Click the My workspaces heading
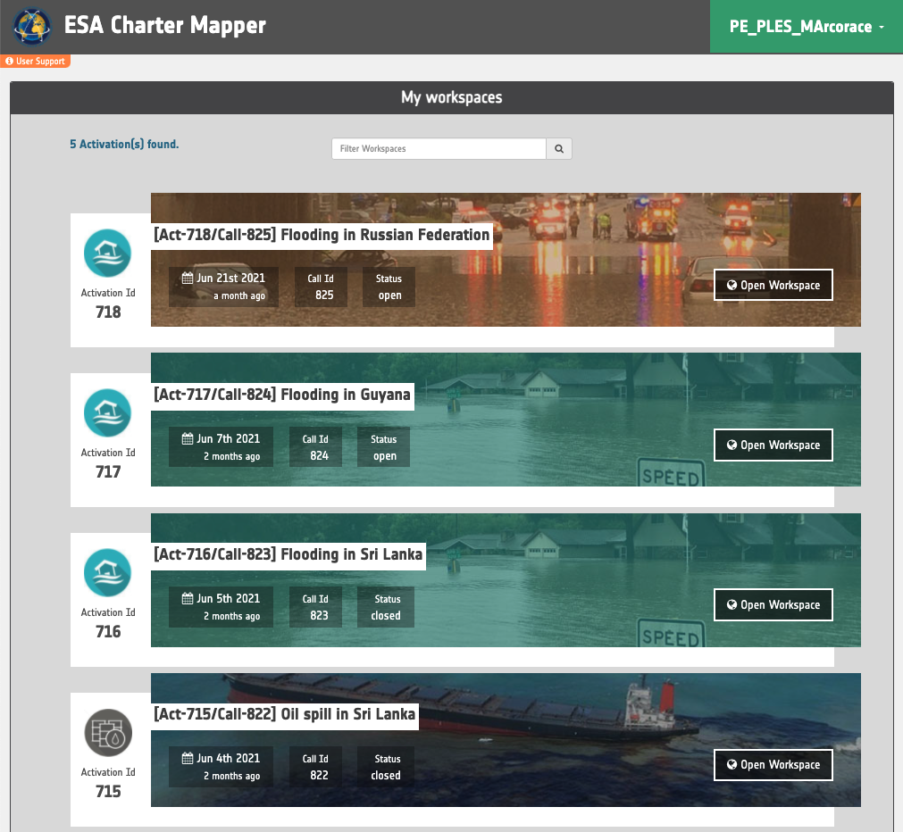This screenshot has width=903, height=832. click(452, 97)
